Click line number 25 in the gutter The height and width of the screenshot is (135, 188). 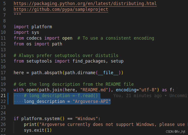coord(3,119)
